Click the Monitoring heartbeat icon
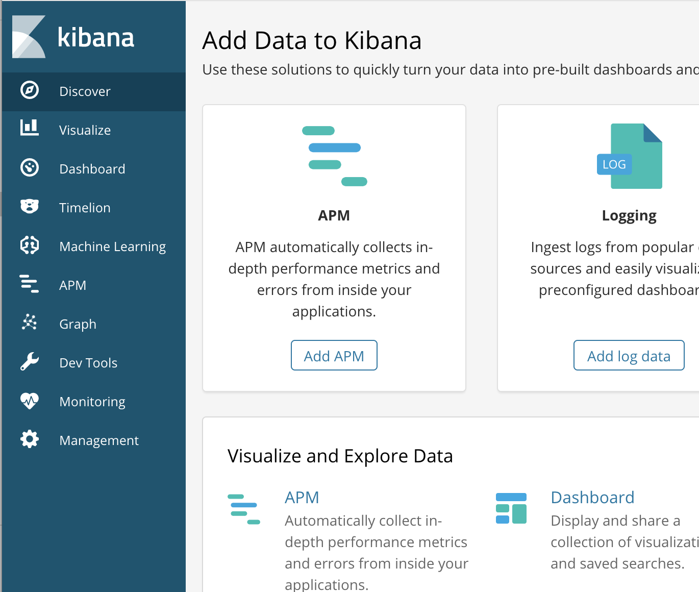 (30, 401)
